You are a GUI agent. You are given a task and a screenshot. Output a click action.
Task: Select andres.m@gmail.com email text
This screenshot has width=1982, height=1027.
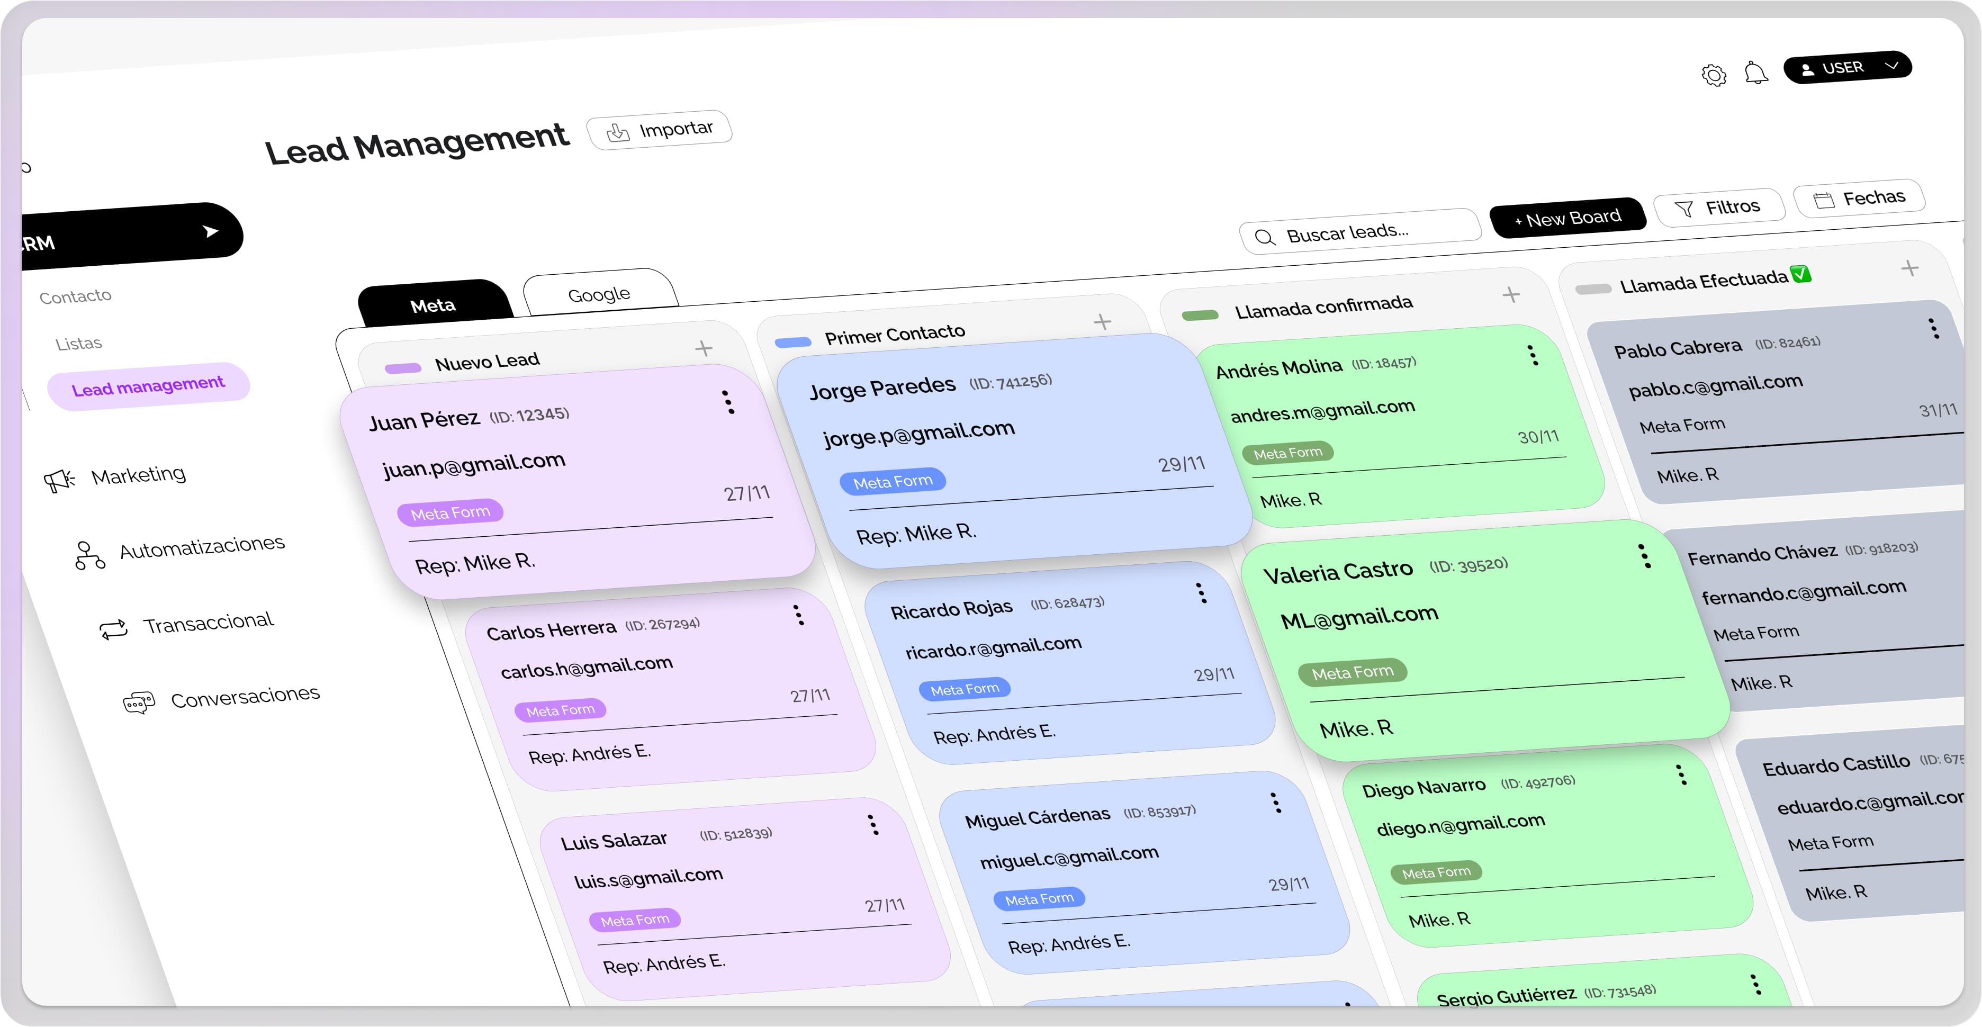coord(1322,411)
